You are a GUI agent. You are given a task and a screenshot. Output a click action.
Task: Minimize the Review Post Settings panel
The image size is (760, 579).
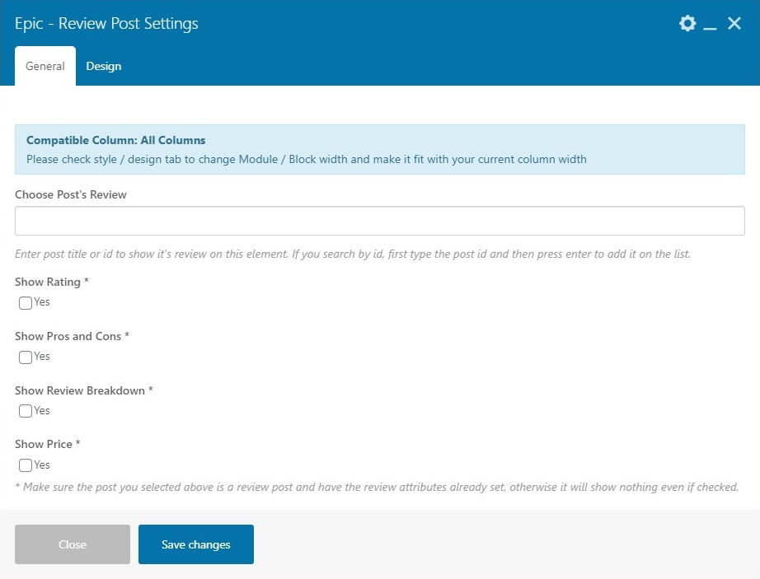click(x=711, y=26)
